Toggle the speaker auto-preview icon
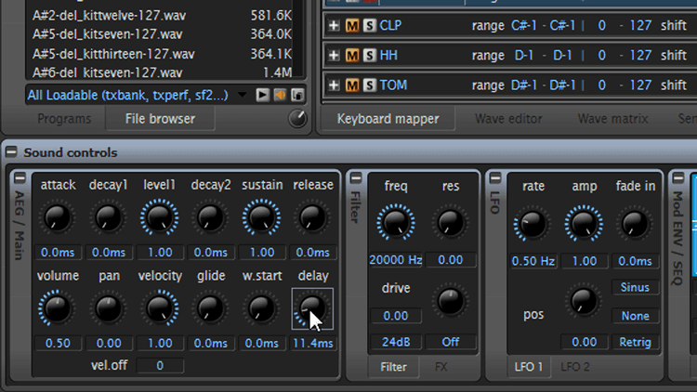This screenshot has height=392, width=697. (x=279, y=95)
